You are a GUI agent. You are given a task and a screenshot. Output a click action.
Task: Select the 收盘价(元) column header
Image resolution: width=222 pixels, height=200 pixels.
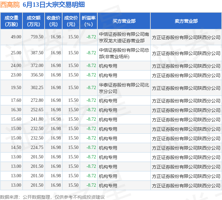coord(53,21)
